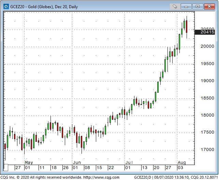This screenshot has width=219, height=180.
Task: Click the 19000 price axis label
Action: point(207,81)
